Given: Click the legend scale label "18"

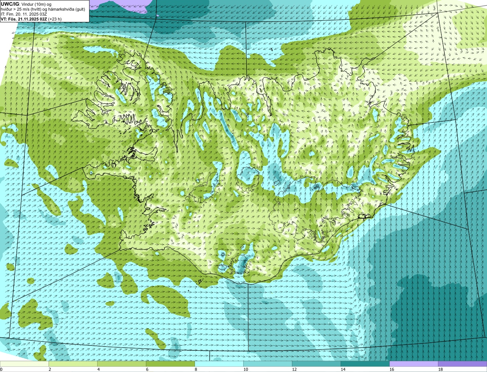Looking at the screenshot, I should pyautogui.click(x=441, y=369).
